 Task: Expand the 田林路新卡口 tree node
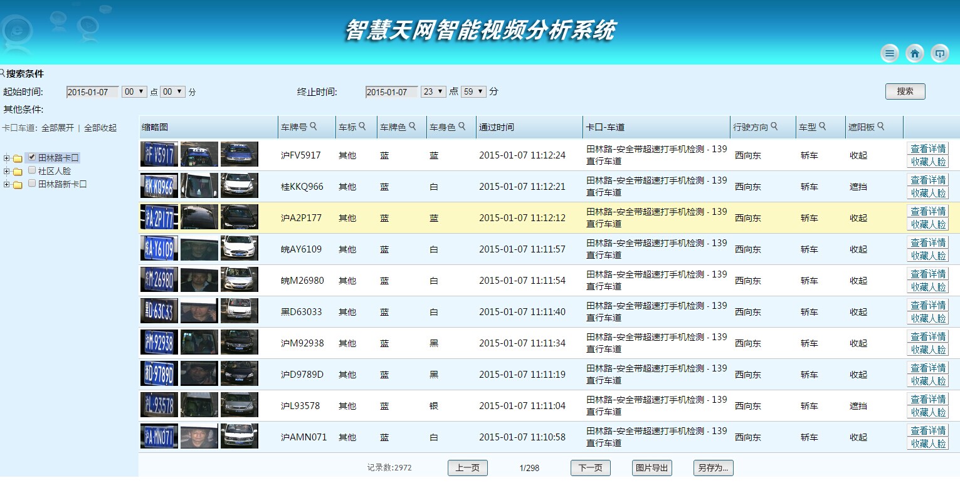(6, 184)
